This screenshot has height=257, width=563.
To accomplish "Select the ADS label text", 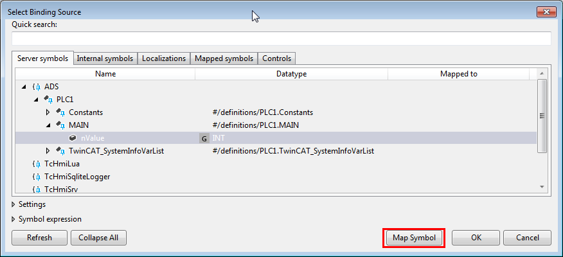I will coord(51,87).
